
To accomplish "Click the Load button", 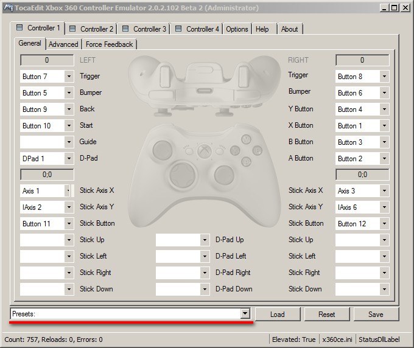I will (278, 314).
